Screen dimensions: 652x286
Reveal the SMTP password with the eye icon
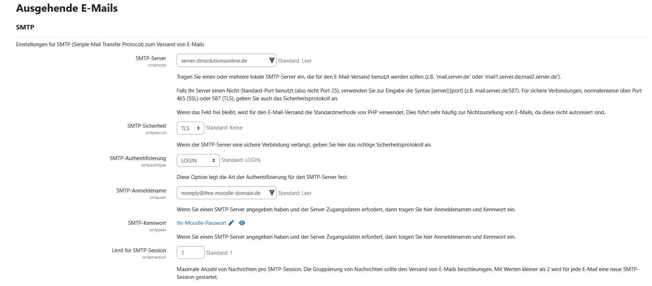click(242, 223)
